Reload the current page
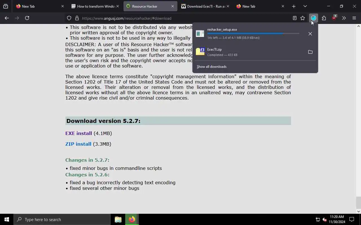 click(27, 18)
